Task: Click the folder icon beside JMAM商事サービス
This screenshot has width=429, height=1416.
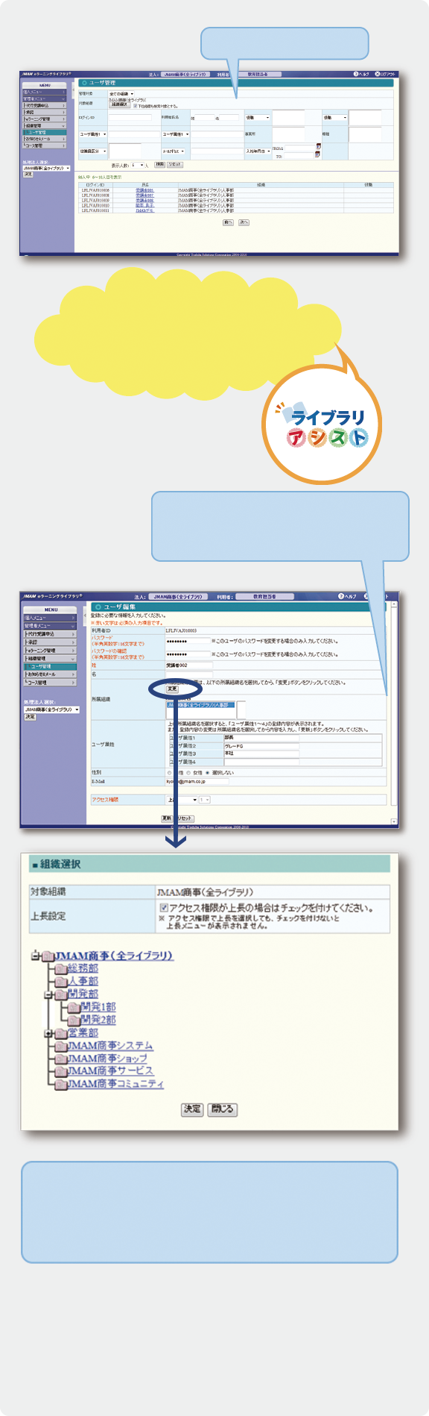Action: 62,1071
